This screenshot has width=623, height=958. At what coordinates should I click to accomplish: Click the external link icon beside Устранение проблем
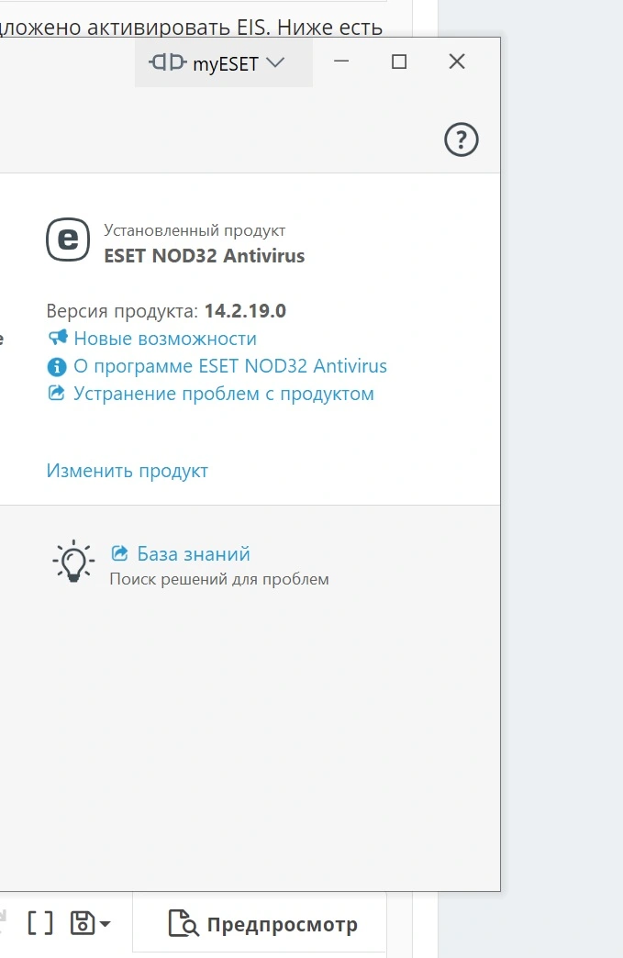coord(56,393)
